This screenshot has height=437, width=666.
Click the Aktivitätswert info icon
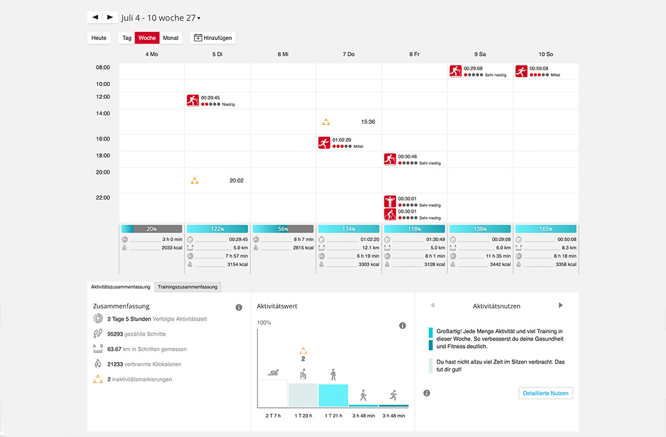pyautogui.click(x=402, y=325)
